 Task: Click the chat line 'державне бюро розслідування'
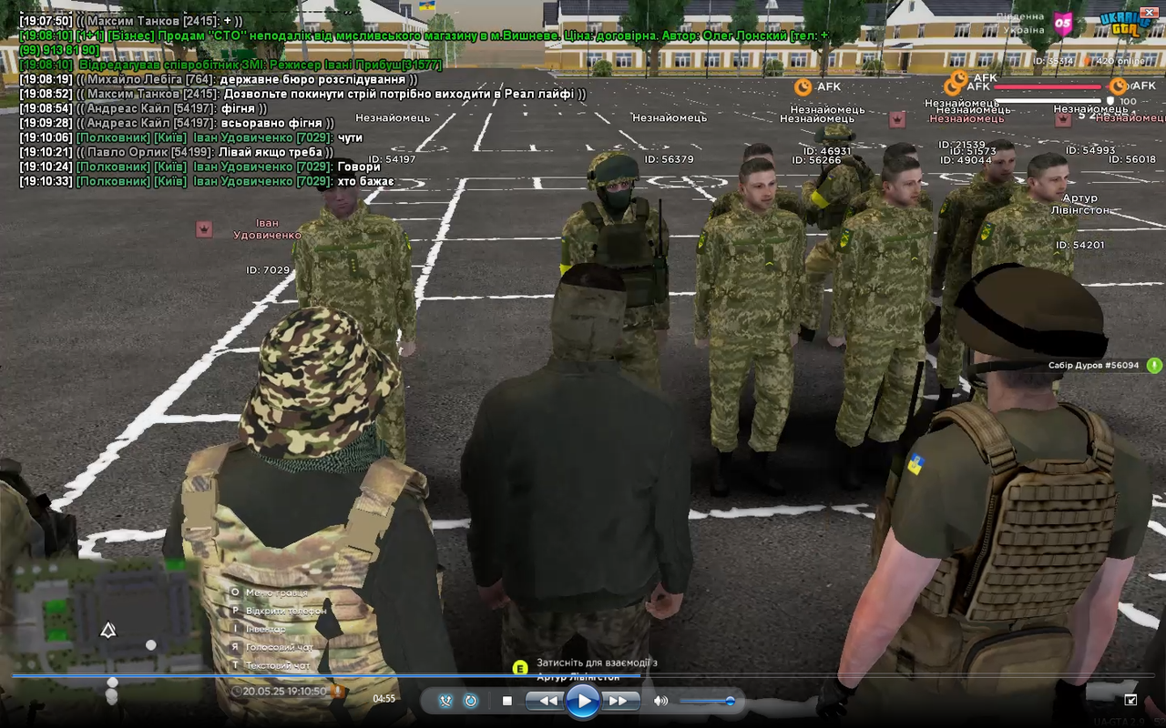click(x=312, y=79)
